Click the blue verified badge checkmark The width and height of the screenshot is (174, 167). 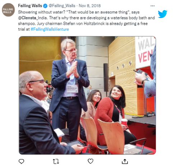[x=45, y=6]
